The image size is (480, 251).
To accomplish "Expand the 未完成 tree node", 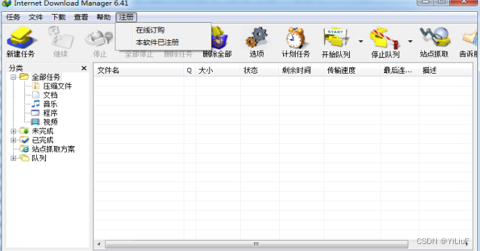I will tap(13, 131).
